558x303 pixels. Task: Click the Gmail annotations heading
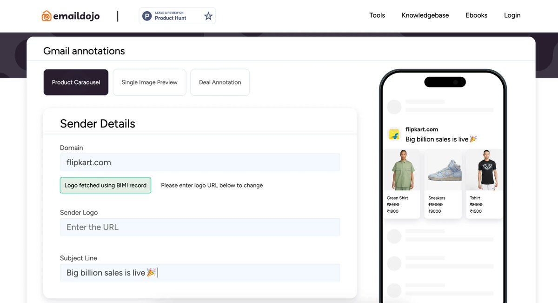84,51
